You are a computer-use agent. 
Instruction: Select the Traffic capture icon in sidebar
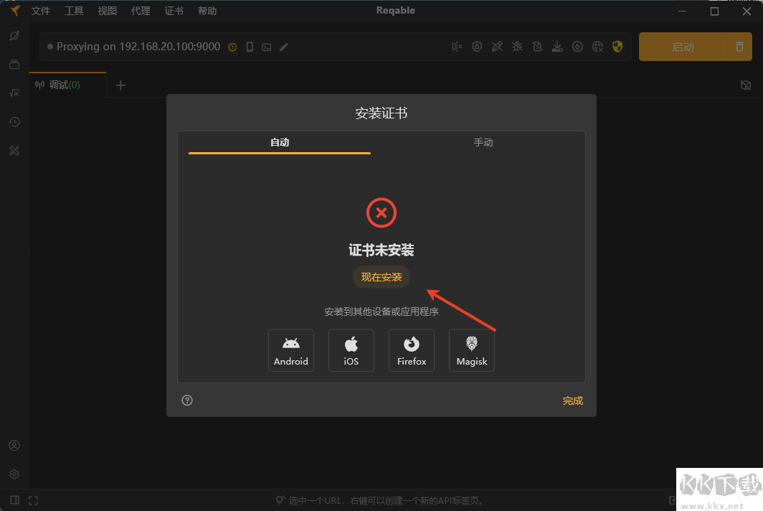(x=14, y=35)
